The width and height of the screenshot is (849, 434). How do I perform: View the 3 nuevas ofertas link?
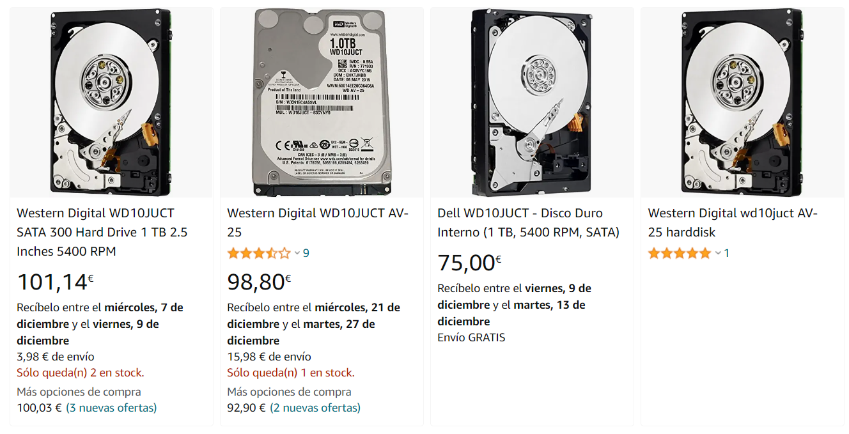(x=111, y=408)
